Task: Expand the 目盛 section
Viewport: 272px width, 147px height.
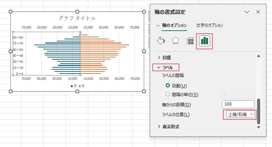Action: tap(166, 57)
